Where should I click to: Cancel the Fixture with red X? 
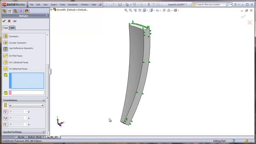(9, 21)
